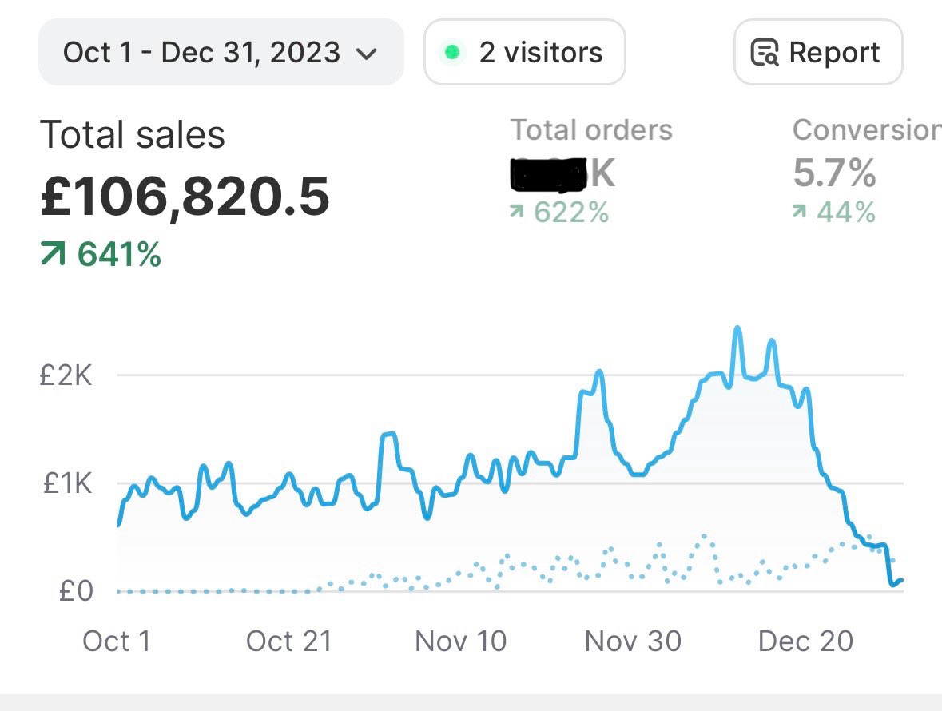Viewport: 942px width, 711px height.
Task: Select the Total orders metric card
Action: pyautogui.click(x=591, y=171)
